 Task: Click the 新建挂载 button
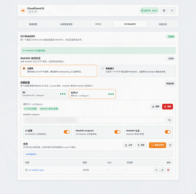tap(170, 84)
